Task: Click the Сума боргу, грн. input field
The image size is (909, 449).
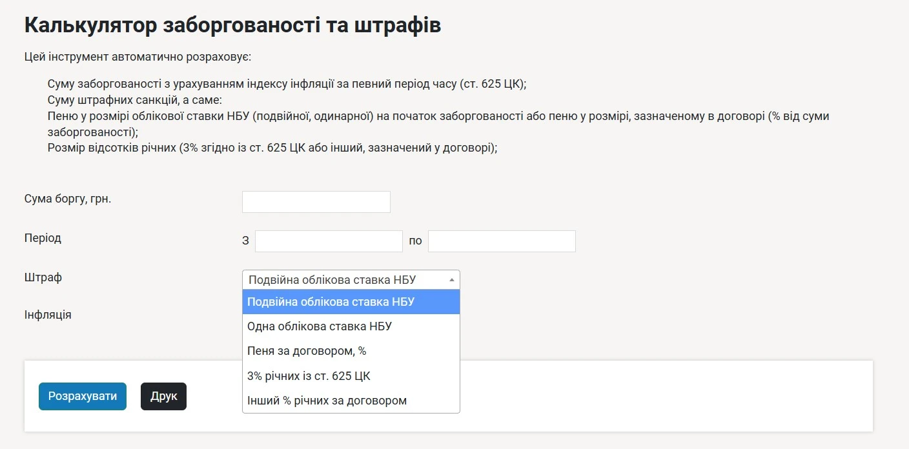Action: [316, 202]
